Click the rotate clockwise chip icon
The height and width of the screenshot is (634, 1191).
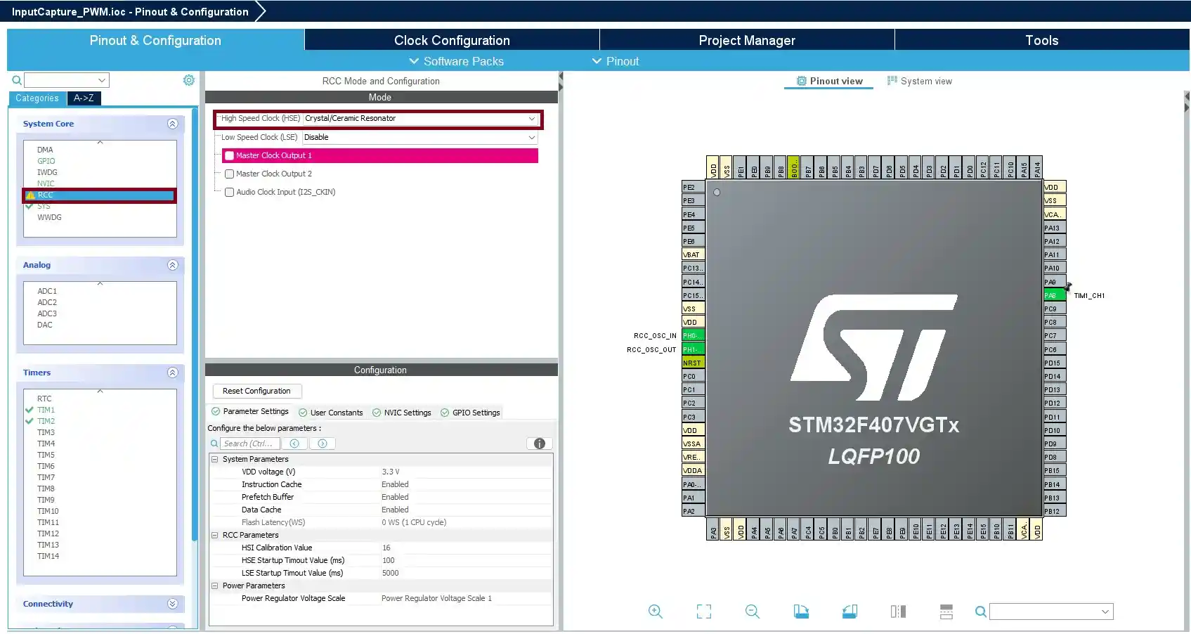point(801,612)
